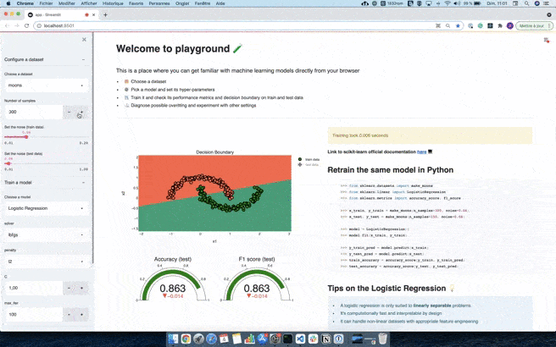The image size is (556, 347).
Task: Decrease the C value with minus
Action: pyautogui.click(x=69, y=288)
